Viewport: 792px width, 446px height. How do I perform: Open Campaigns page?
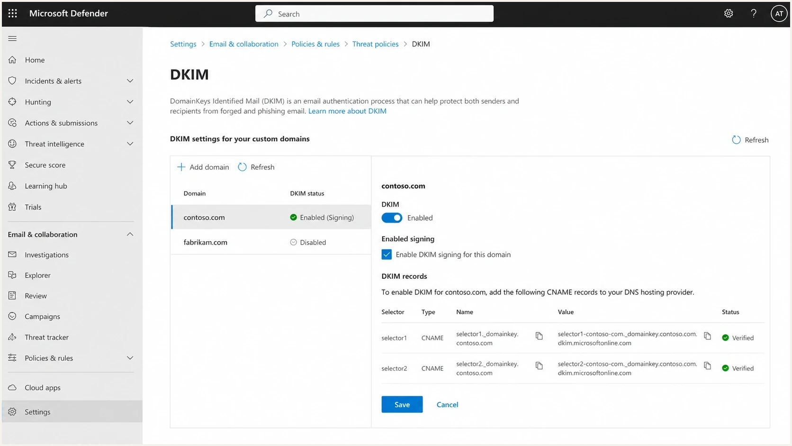[72, 316]
